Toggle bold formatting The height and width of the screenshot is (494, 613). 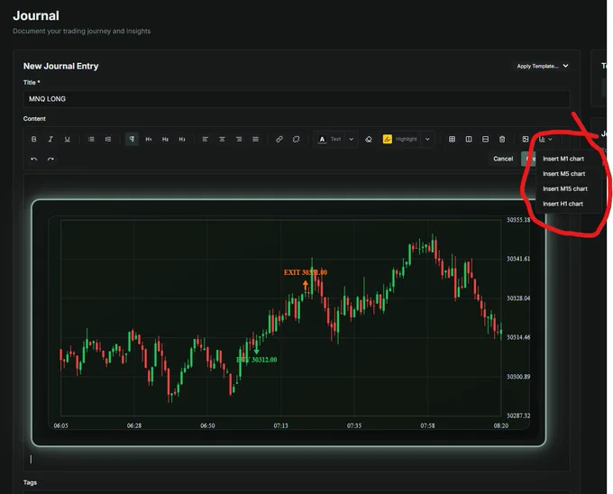click(x=34, y=139)
